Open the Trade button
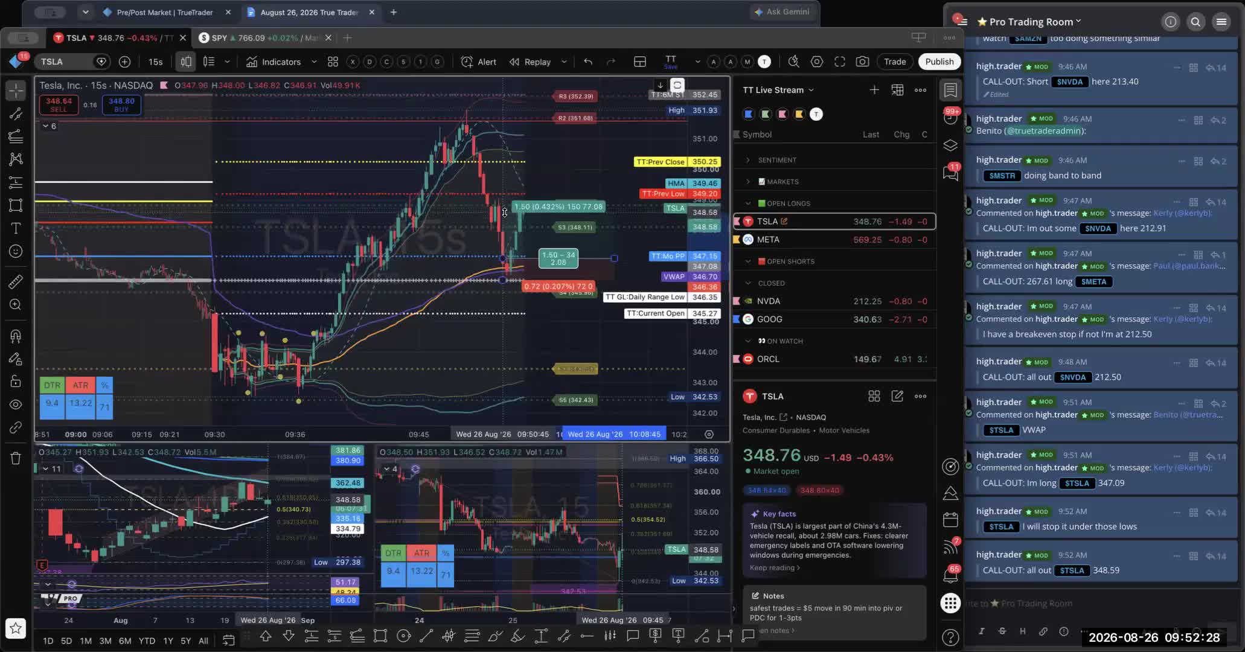This screenshot has height=652, width=1245. click(x=895, y=62)
